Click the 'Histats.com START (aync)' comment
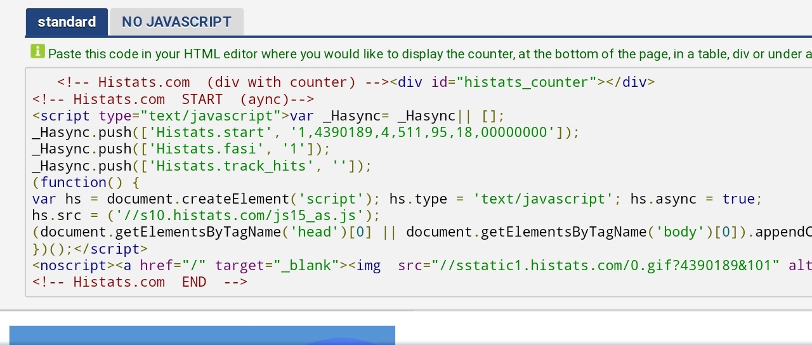Viewport: 812px width, 345px height. click(x=173, y=99)
